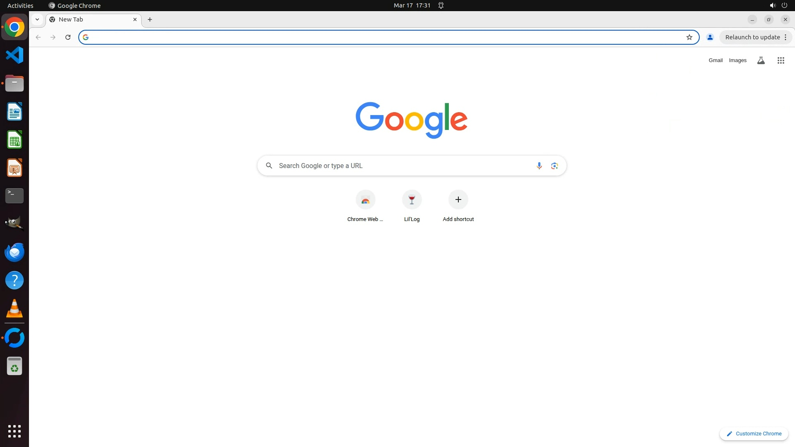Launch Visual Studio Code from dock
The image size is (795, 447).
coord(14,55)
